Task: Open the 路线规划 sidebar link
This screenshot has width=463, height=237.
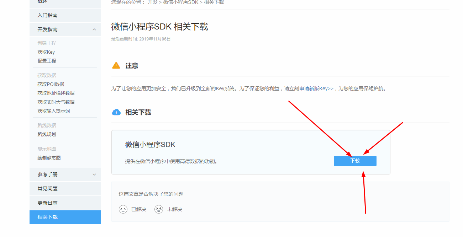Action: click(x=47, y=134)
